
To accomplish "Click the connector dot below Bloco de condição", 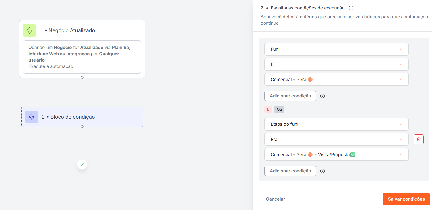I will (x=82, y=127).
